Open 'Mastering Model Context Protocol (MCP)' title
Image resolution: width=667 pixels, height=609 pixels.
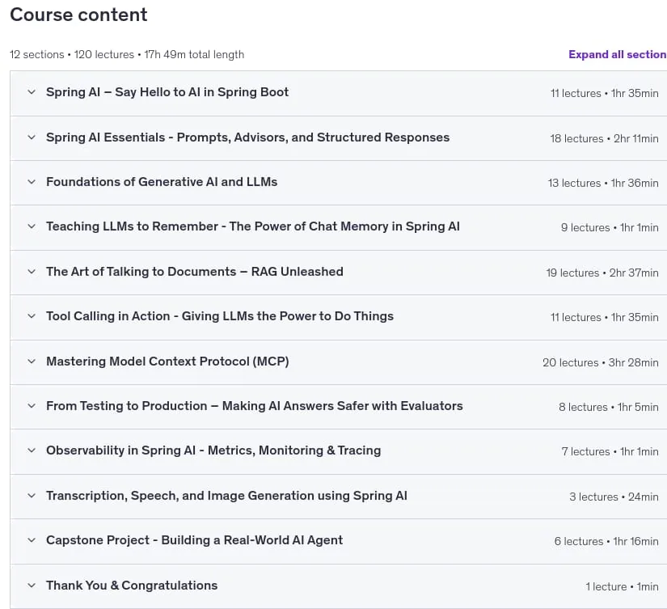click(167, 362)
